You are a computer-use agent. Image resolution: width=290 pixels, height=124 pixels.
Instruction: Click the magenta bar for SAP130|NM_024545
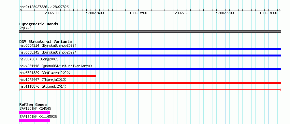coord(35,112)
